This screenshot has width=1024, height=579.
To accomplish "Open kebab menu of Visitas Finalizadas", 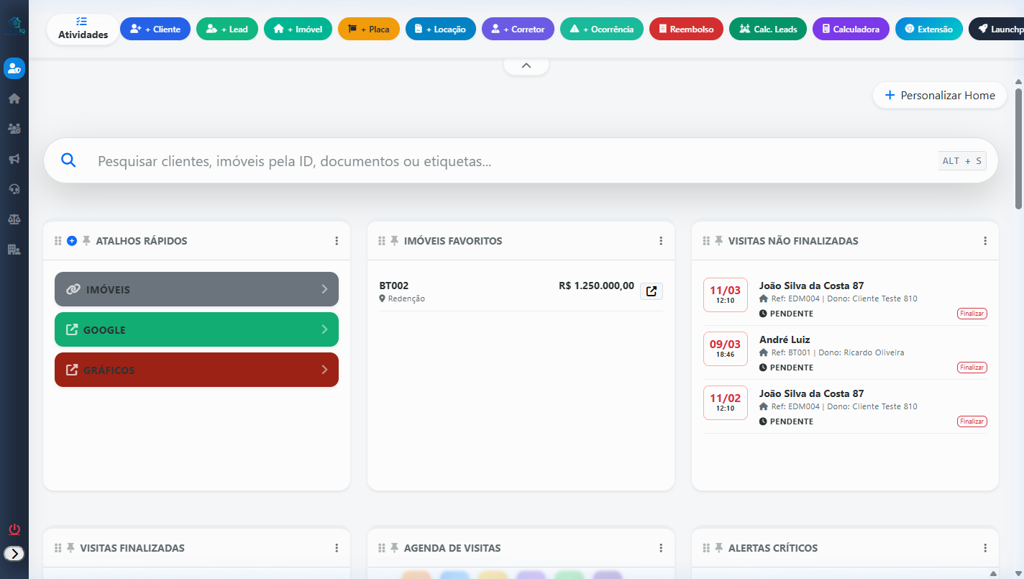I will click(337, 548).
